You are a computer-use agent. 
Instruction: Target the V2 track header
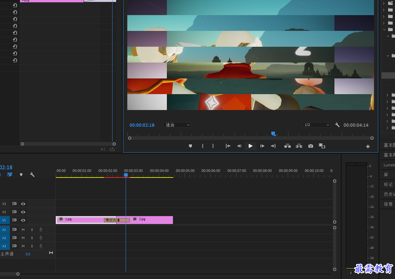click(4, 212)
